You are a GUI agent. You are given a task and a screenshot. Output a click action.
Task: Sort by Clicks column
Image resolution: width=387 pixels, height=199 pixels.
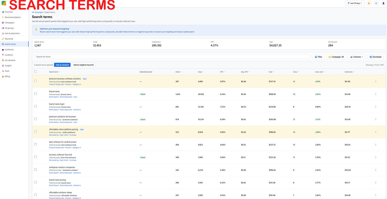coord(178,72)
